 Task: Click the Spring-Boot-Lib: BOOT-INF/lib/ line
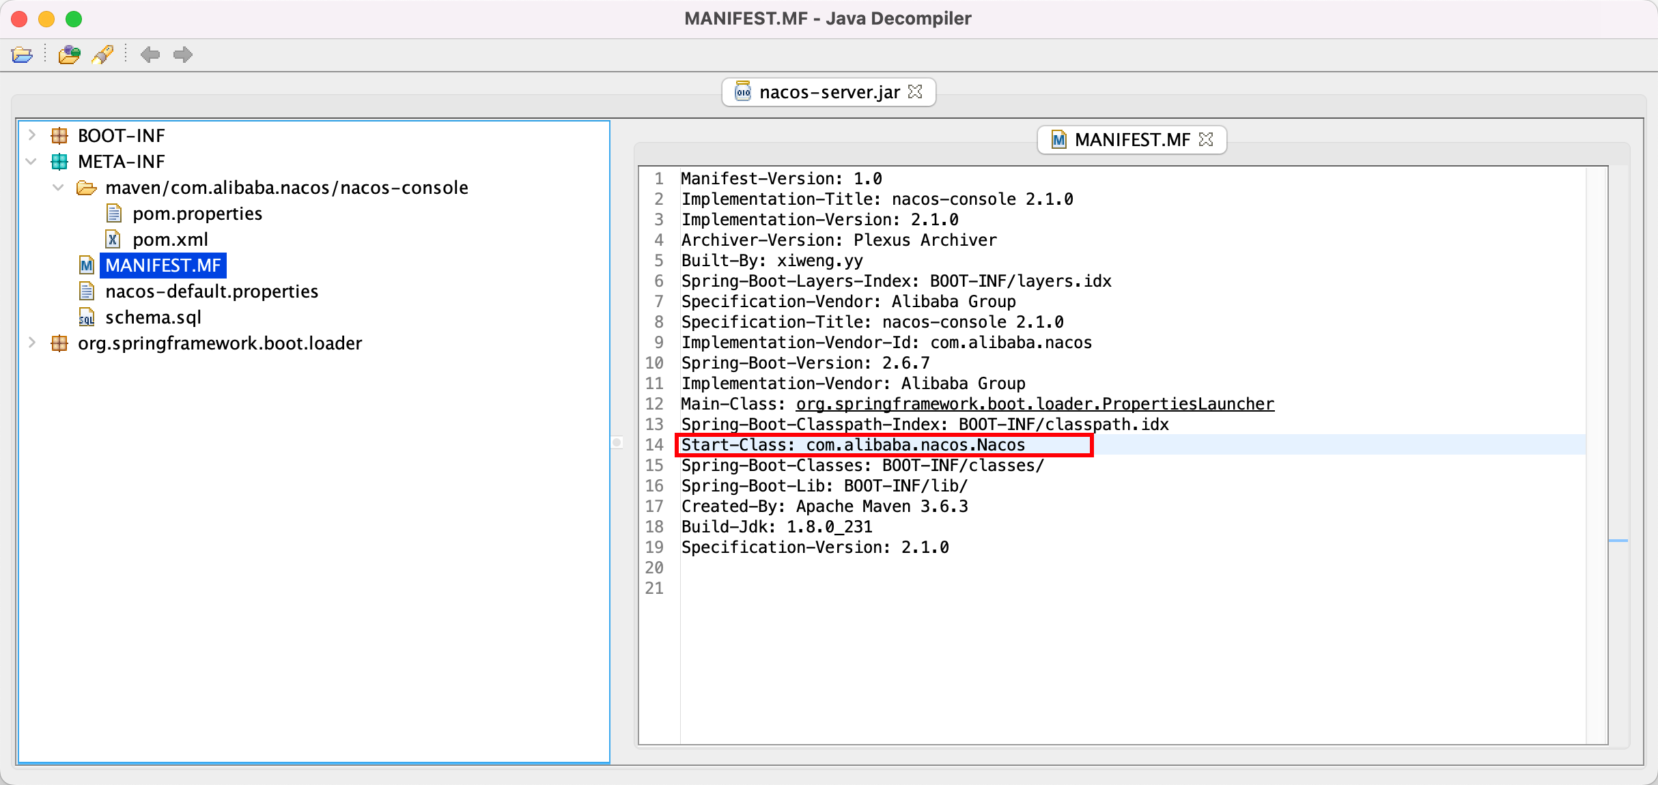click(824, 486)
